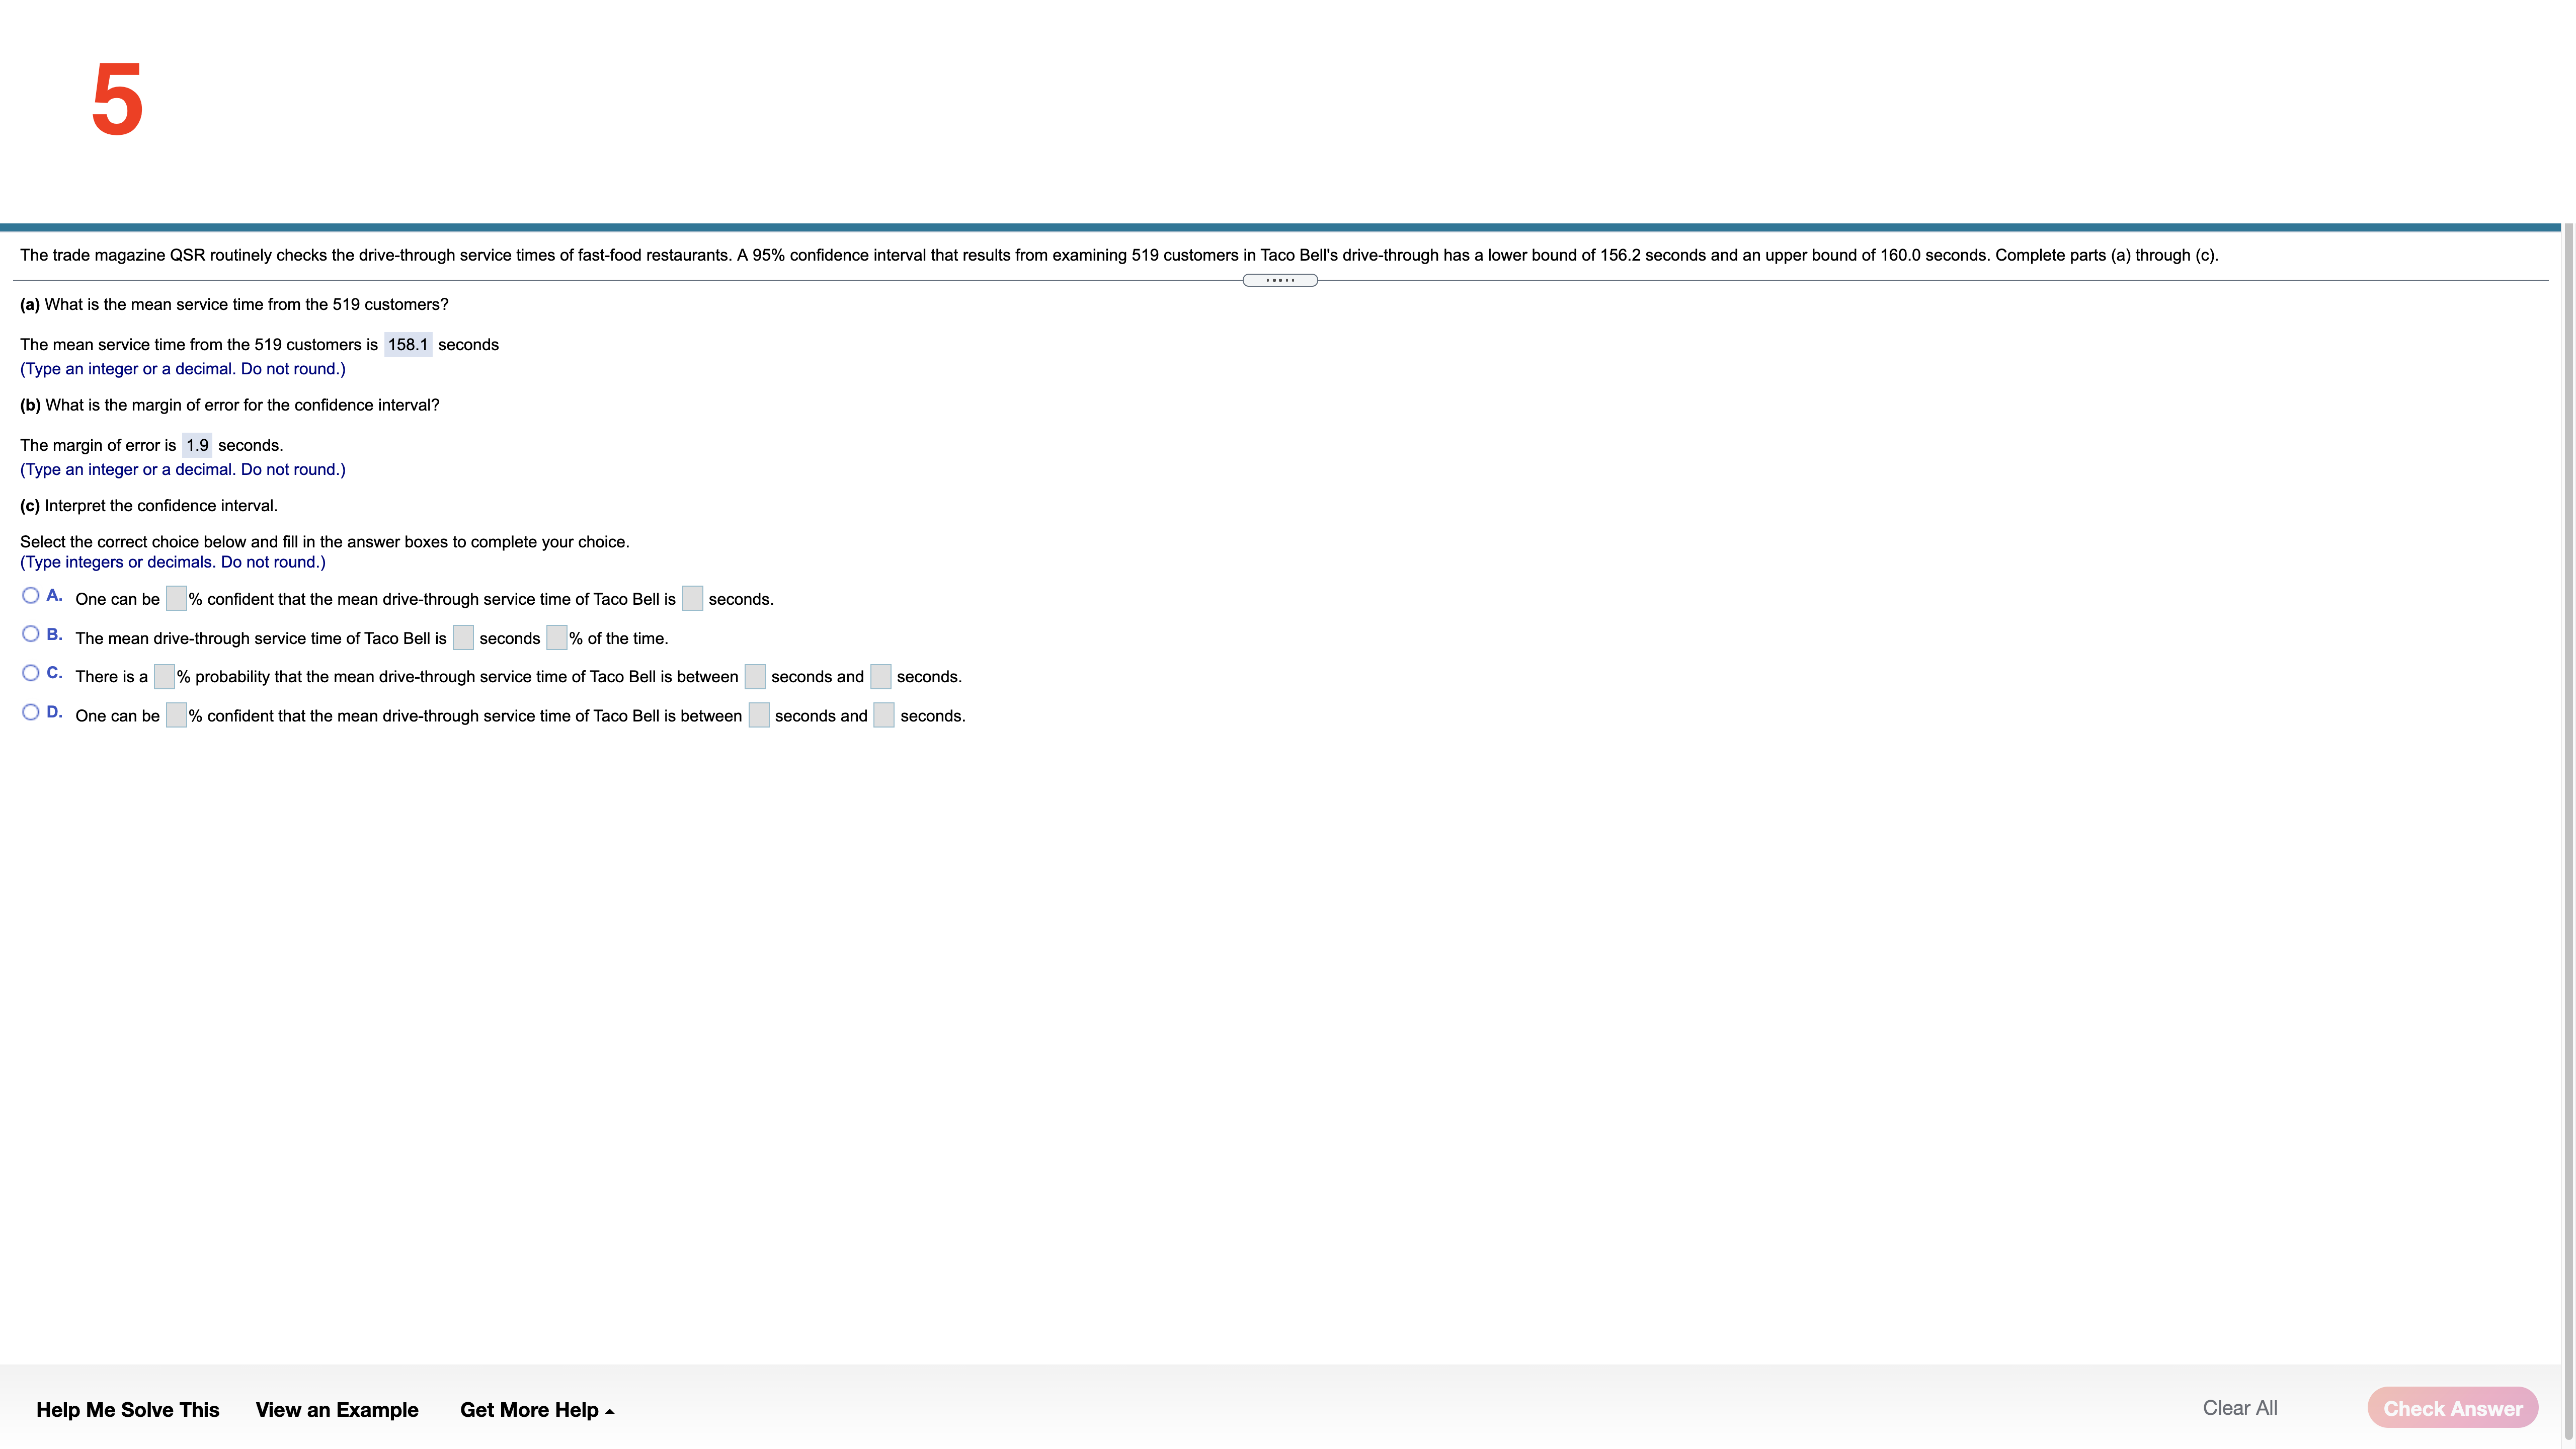Open View an Example
The height and width of the screenshot is (1449, 2576).
pyautogui.click(x=337, y=1409)
